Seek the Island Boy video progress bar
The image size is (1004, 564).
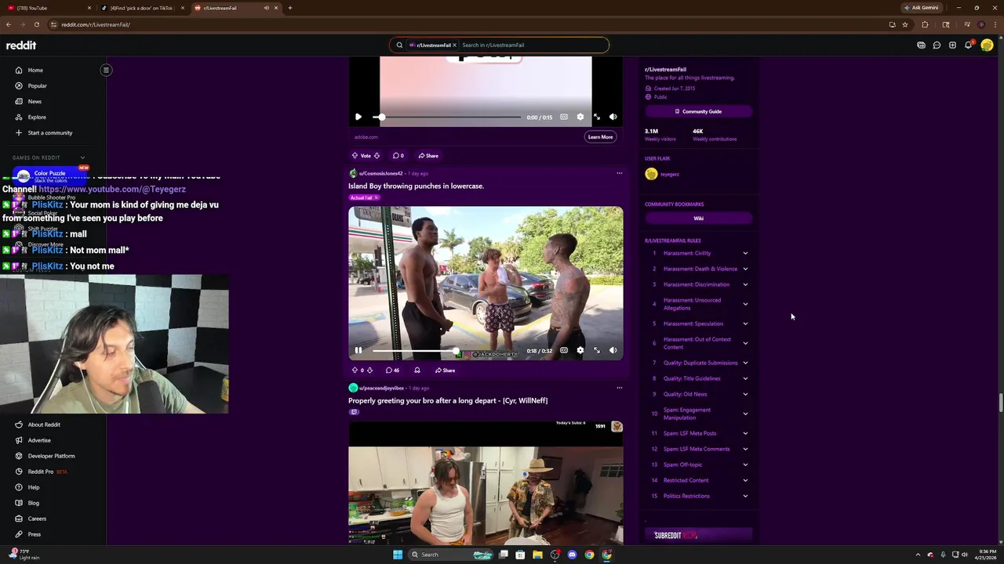pyautogui.click(x=447, y=350)
